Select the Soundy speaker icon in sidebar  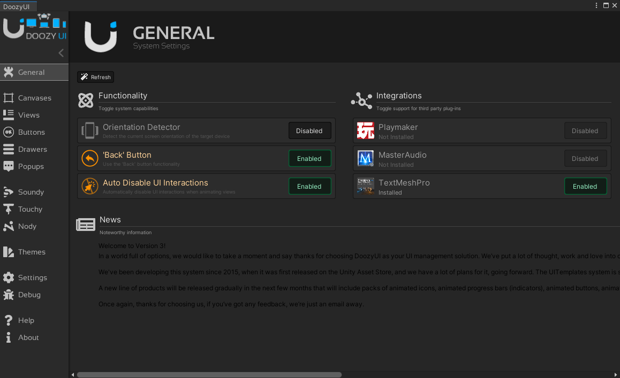9,191
